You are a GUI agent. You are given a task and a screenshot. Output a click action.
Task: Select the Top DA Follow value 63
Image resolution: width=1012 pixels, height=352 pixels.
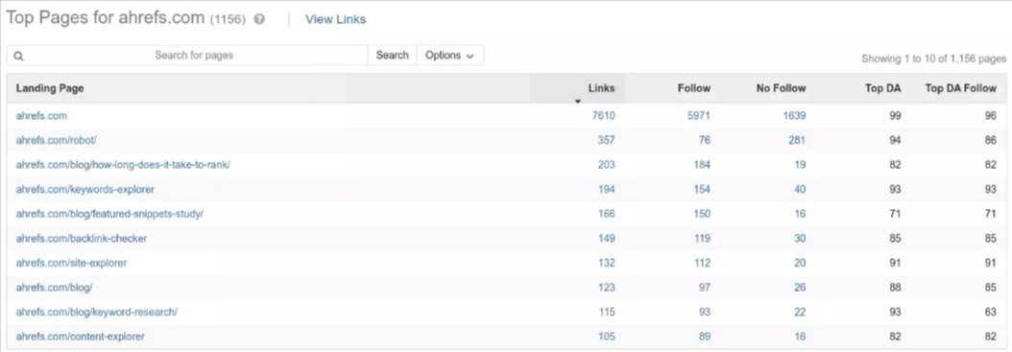[990, 312]
